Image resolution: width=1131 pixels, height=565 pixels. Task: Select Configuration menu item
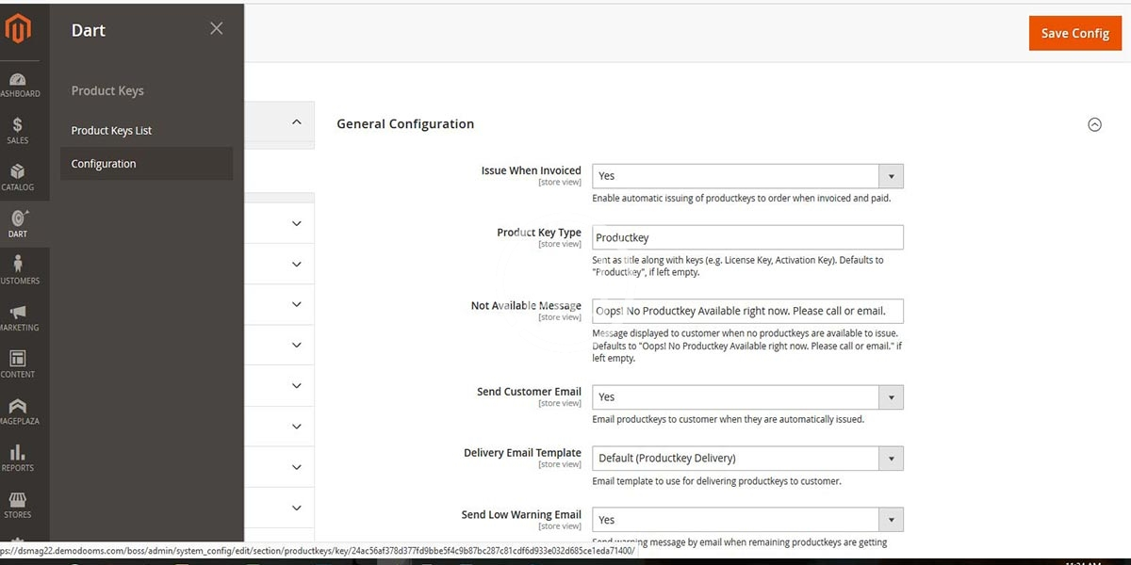click(104, 164)
